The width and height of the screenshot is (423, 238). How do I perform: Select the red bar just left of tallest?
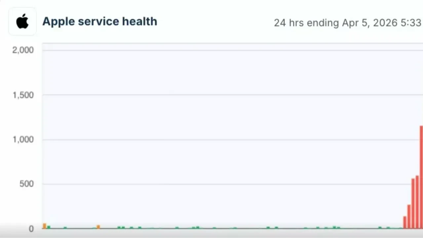point(417,202)
